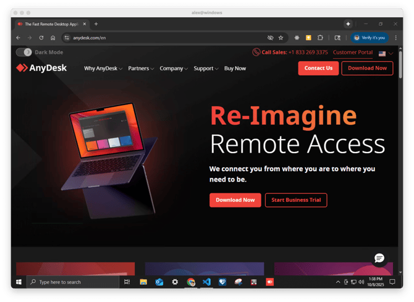Screen dimensions: 414x302
Task: Click the Contact Us button
Action: [318, 68]
